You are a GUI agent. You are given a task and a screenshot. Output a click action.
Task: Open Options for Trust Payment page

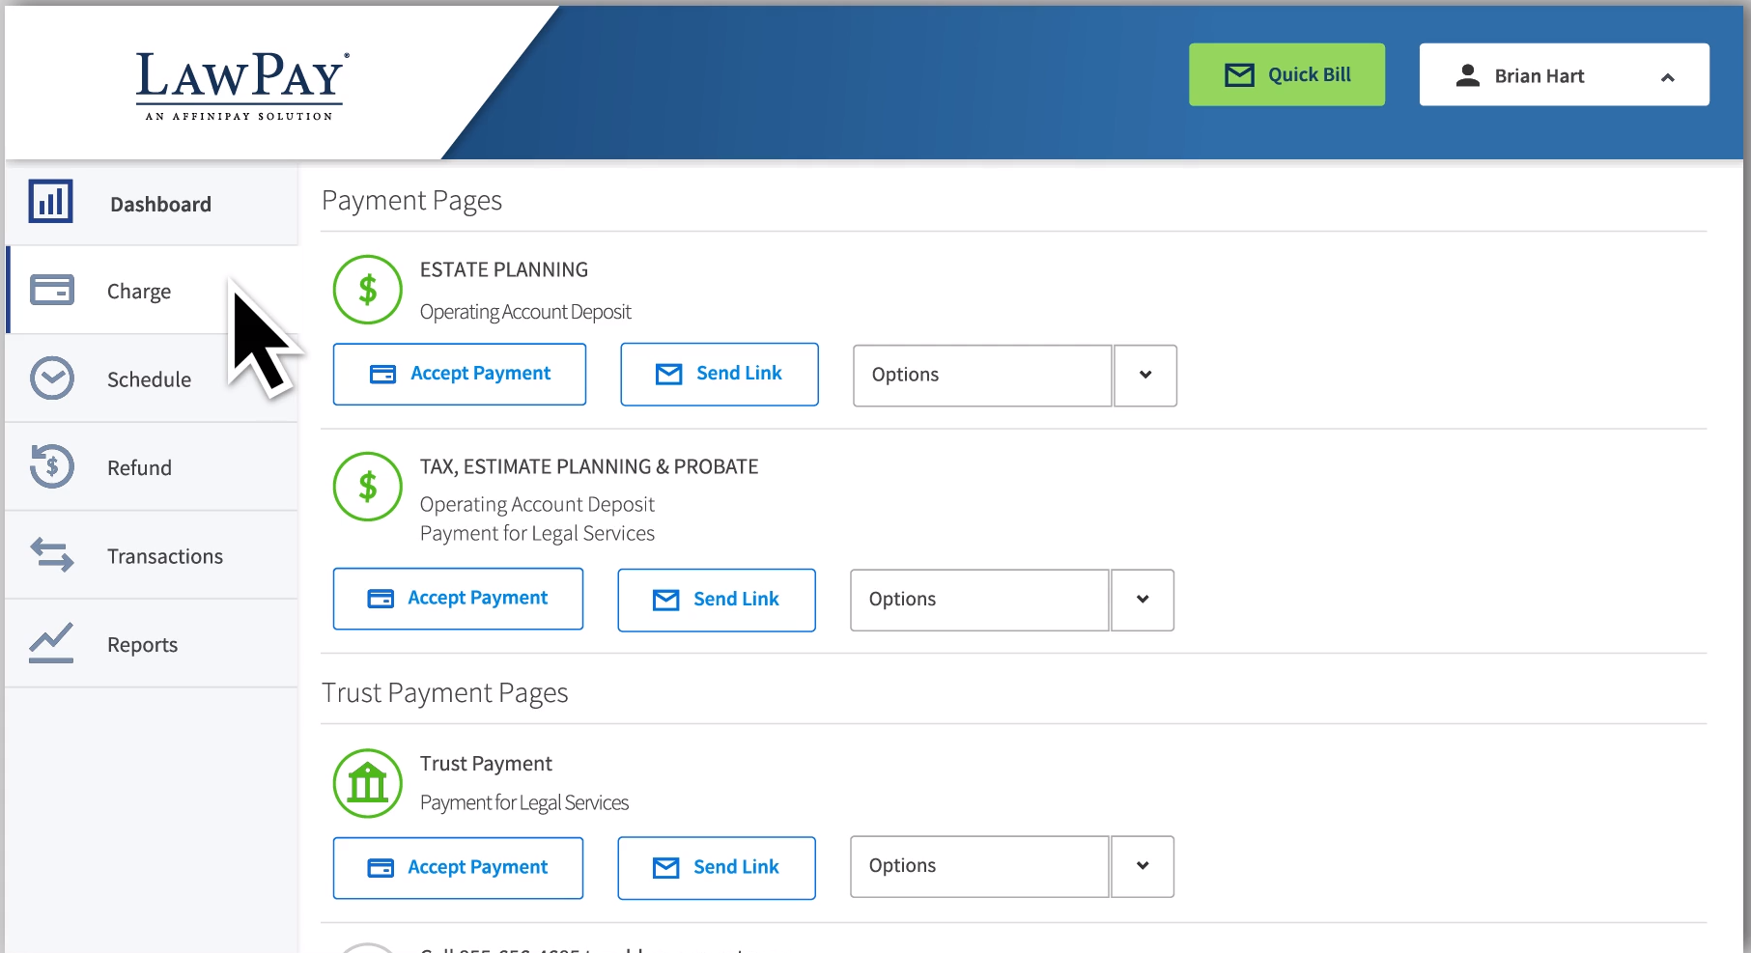point(1143,866)
